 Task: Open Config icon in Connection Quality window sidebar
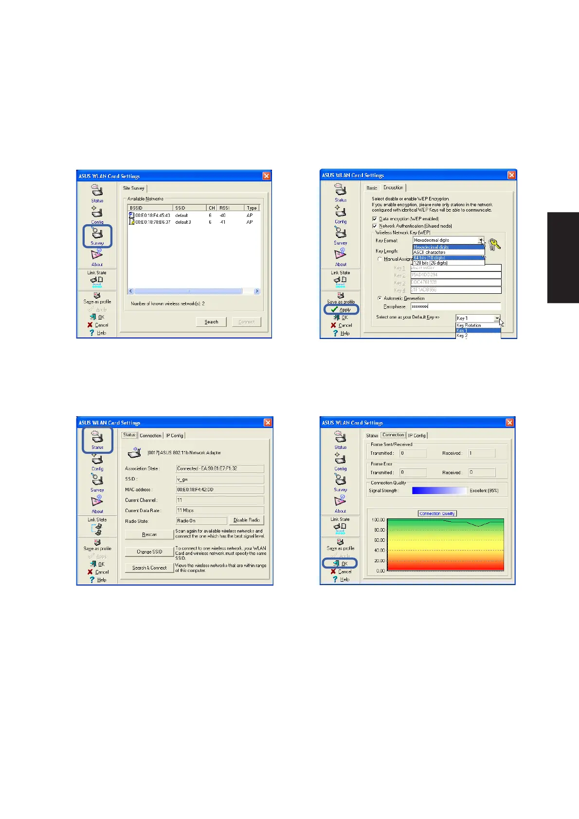[x=340, y=459]
